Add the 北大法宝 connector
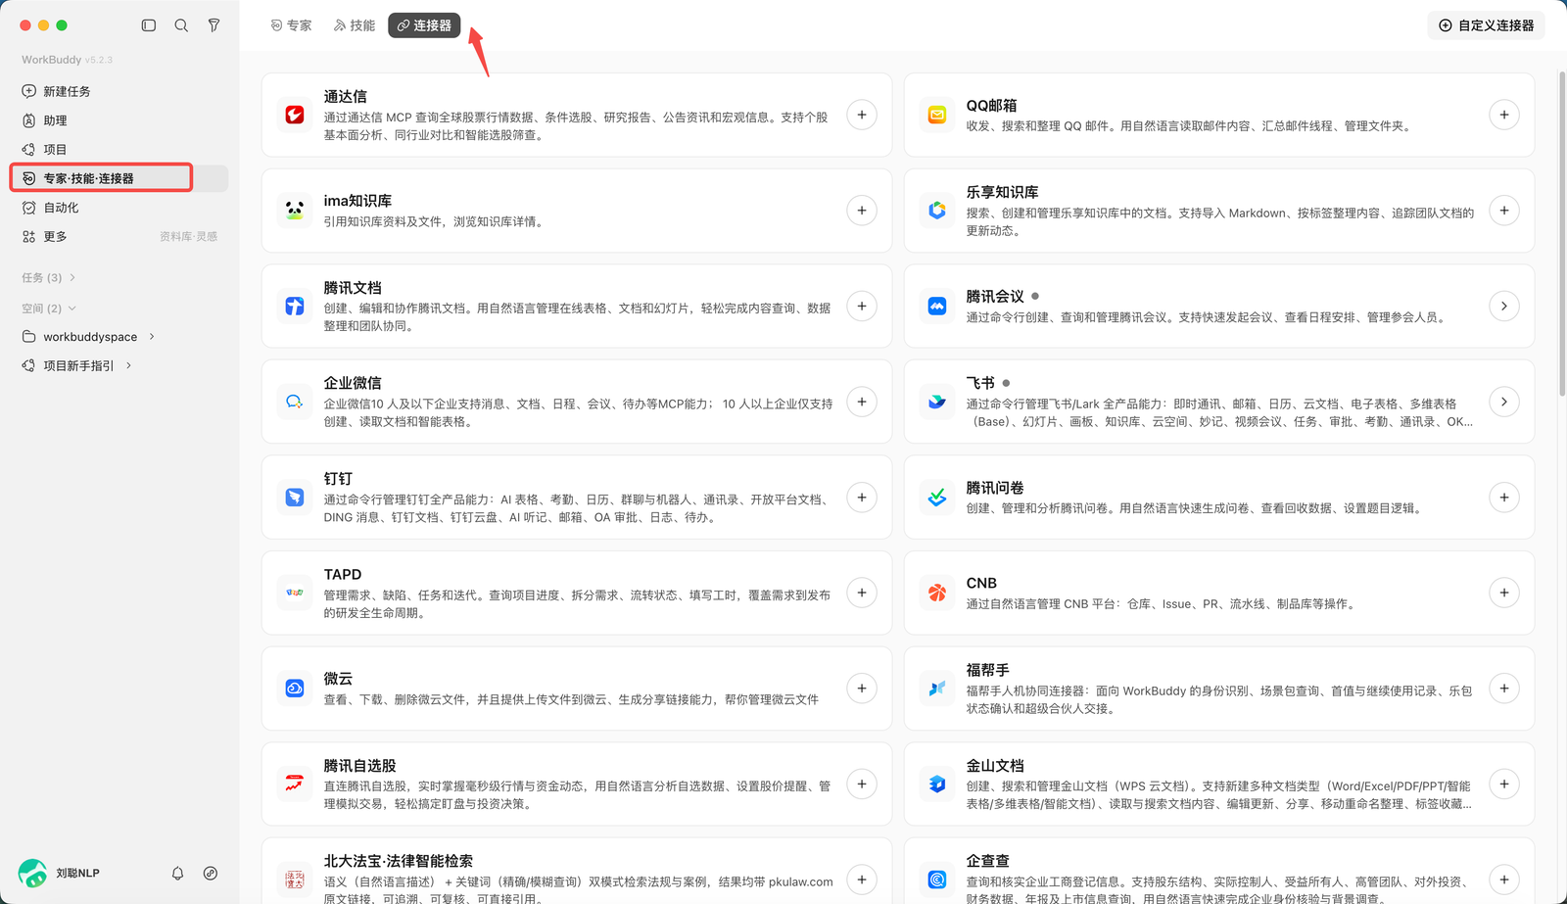Screen dimensions: 1567x904 point(862,880)
